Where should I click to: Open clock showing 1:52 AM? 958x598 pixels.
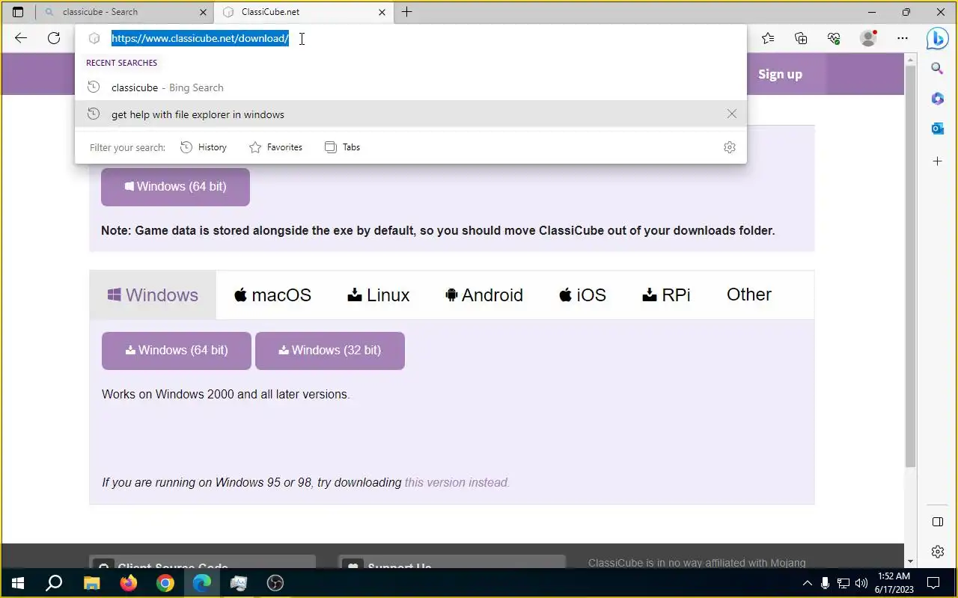(x=894, y=583)
